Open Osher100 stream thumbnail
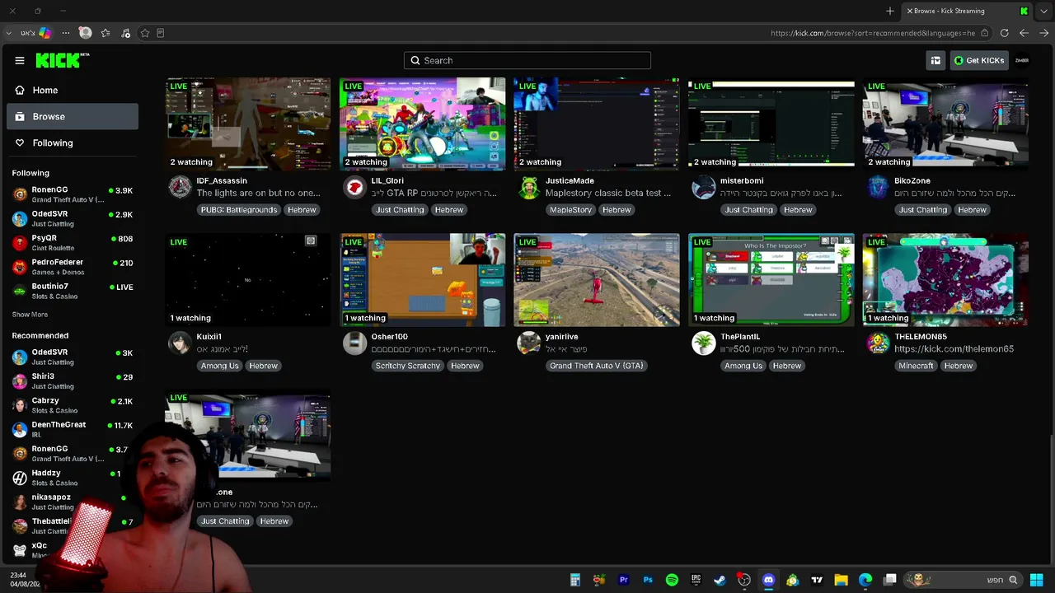 tap(422, 280)
